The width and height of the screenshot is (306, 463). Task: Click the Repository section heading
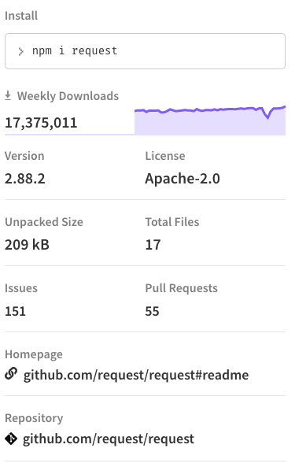click(x=34, y=418)
